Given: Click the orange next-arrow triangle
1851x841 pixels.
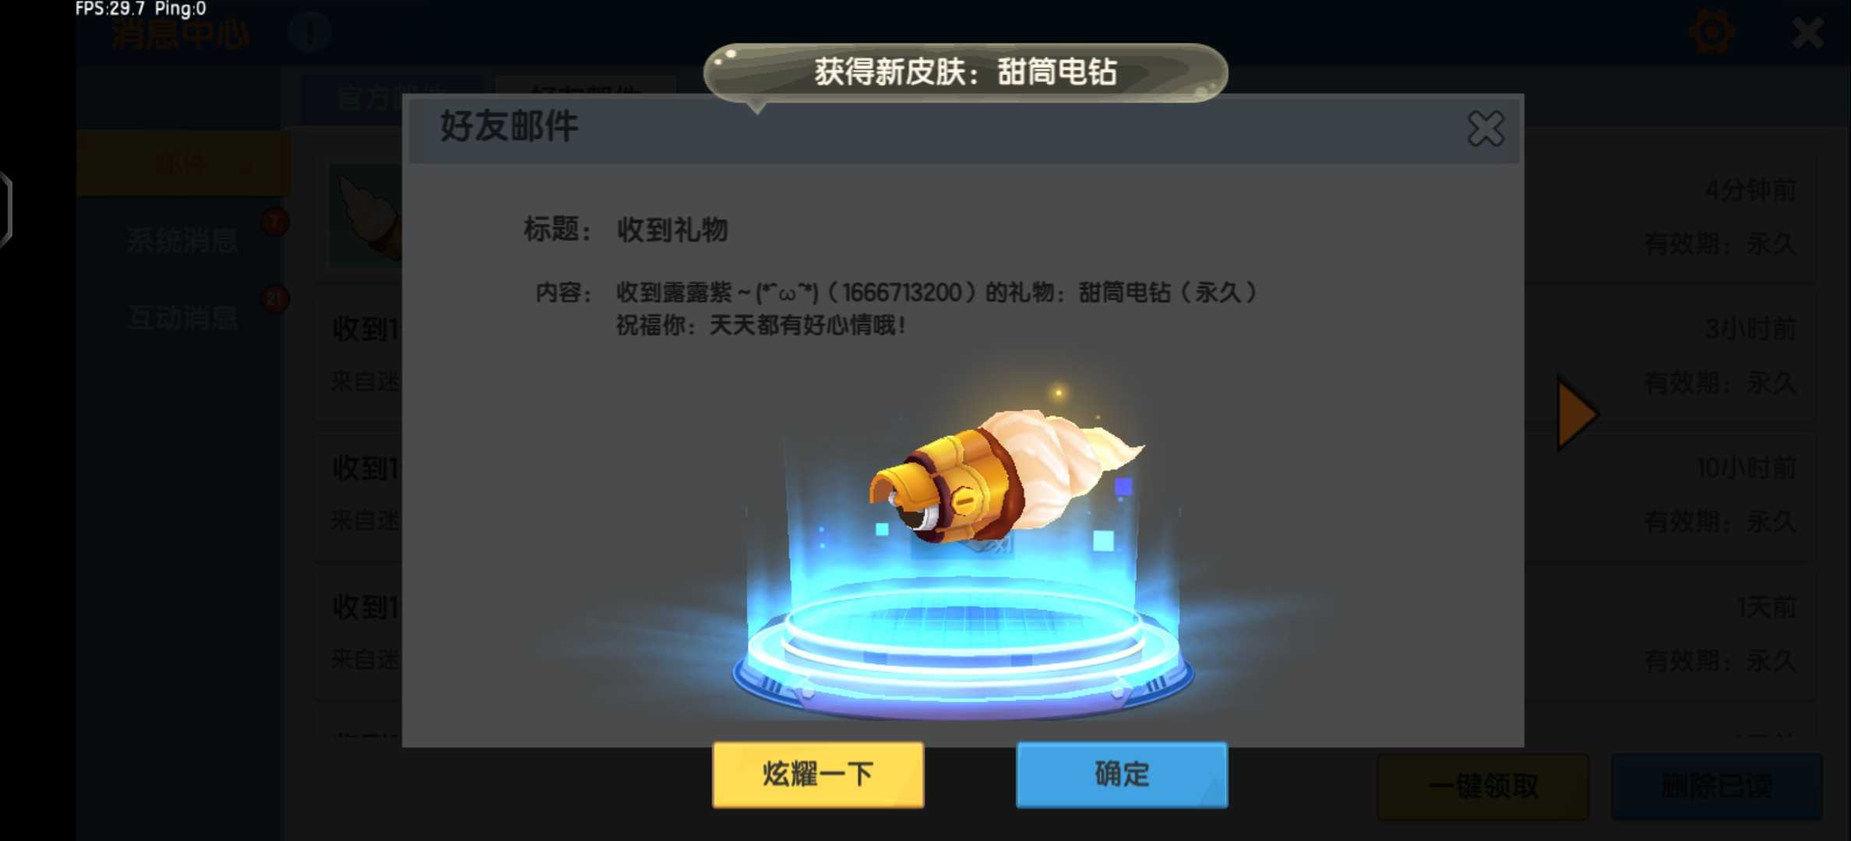Looking at the screenshot, I should 1576,413.
